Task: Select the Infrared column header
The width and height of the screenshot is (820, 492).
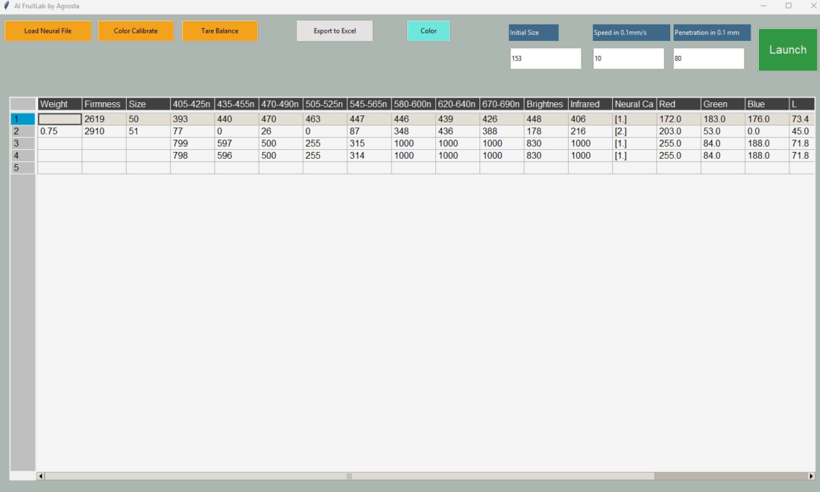Action: tap(590, 104)
